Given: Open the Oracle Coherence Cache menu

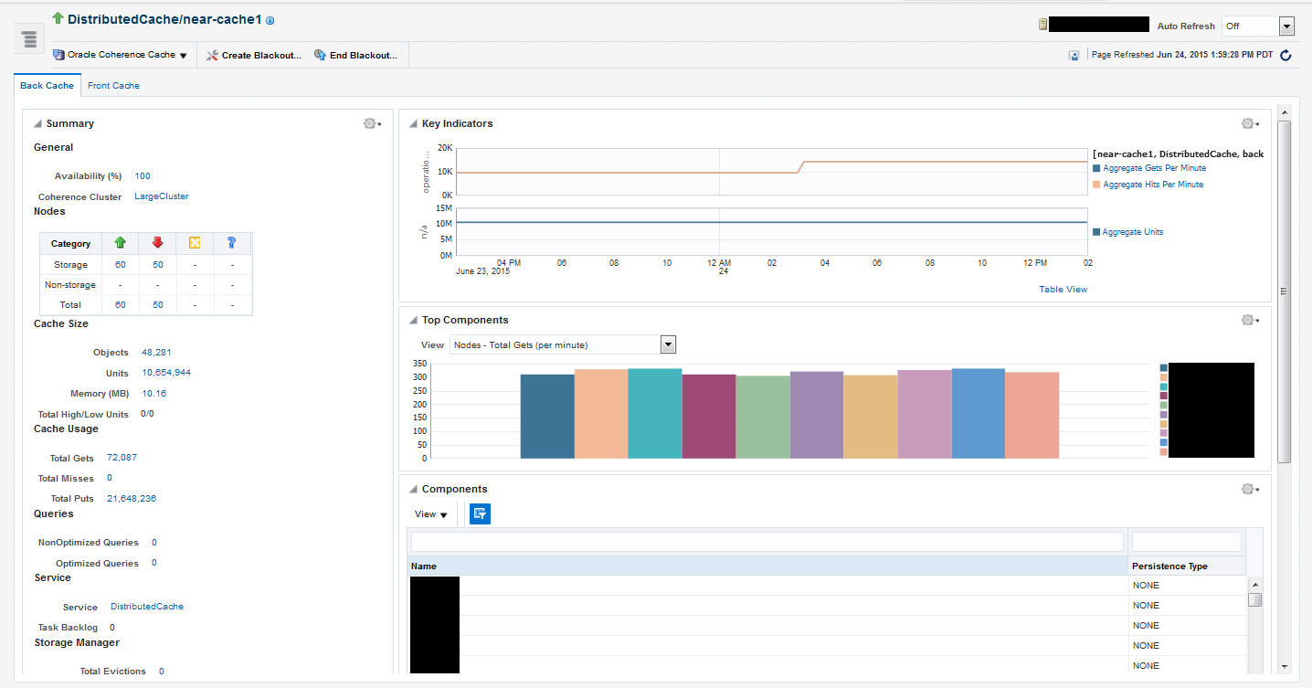Looking at the screenshot, I should [x=120, y=55].
